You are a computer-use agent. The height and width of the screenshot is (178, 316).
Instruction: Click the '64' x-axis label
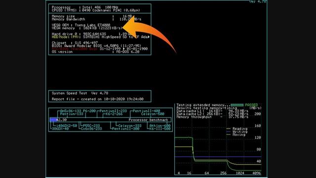coord(206,173)
